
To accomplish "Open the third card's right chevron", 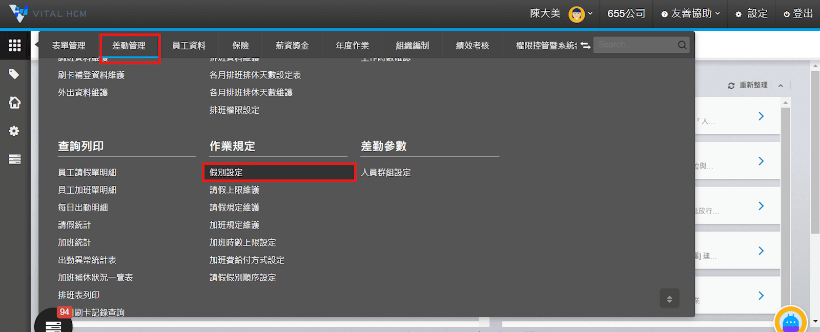I will pos(761,206).
